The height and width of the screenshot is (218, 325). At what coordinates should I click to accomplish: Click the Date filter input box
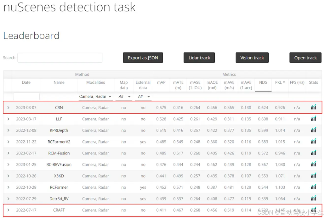pyautogui.click(x=26, y=97)
